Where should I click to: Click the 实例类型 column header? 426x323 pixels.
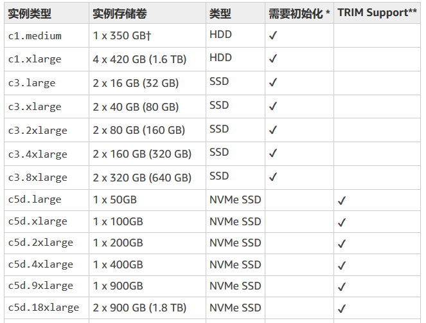tap(30, 14)
